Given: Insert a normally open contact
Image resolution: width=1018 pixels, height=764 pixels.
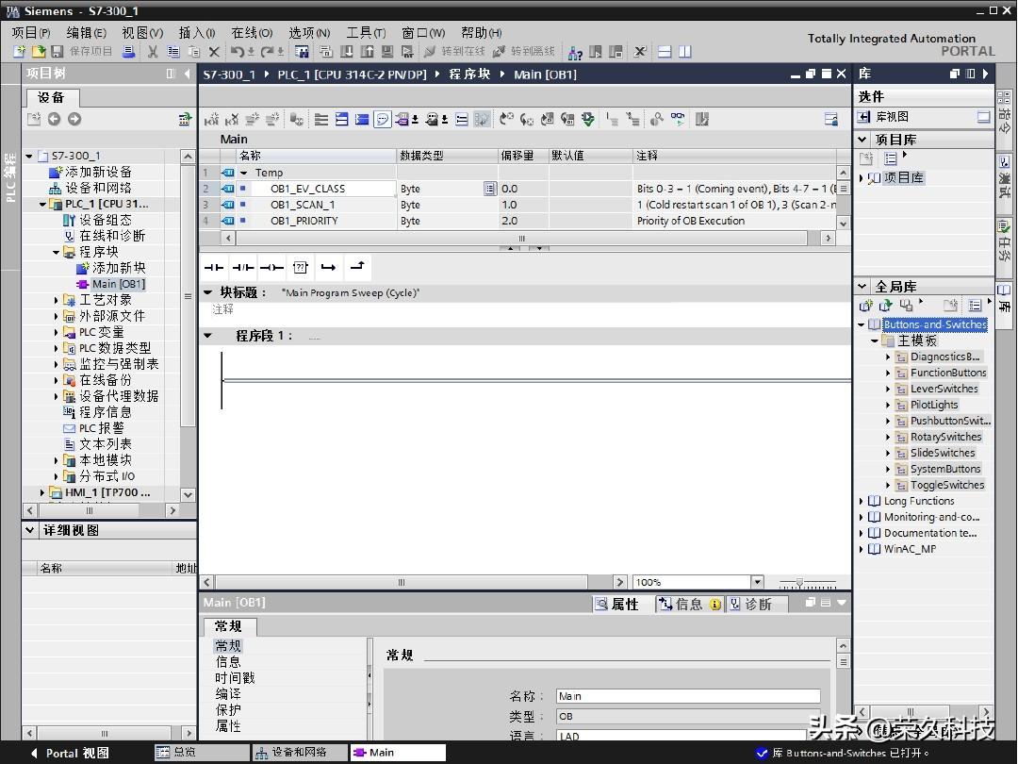Looking at the screenshot, I should tap(214, 268).
